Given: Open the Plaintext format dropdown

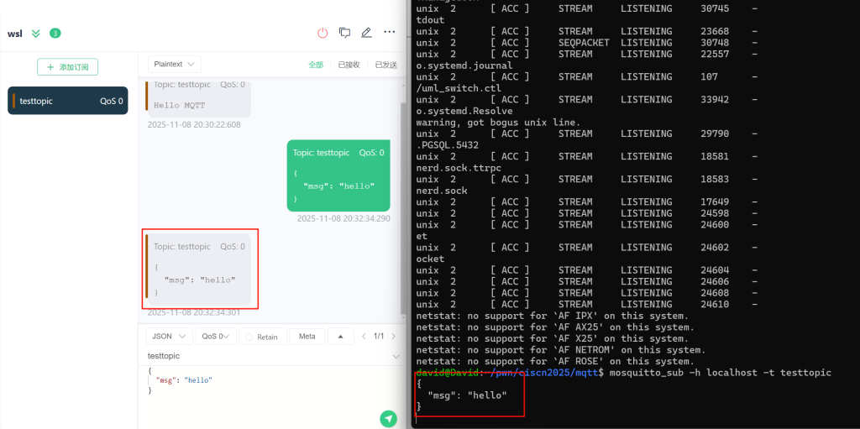Looking at the screenshot, I should point(174,64).
